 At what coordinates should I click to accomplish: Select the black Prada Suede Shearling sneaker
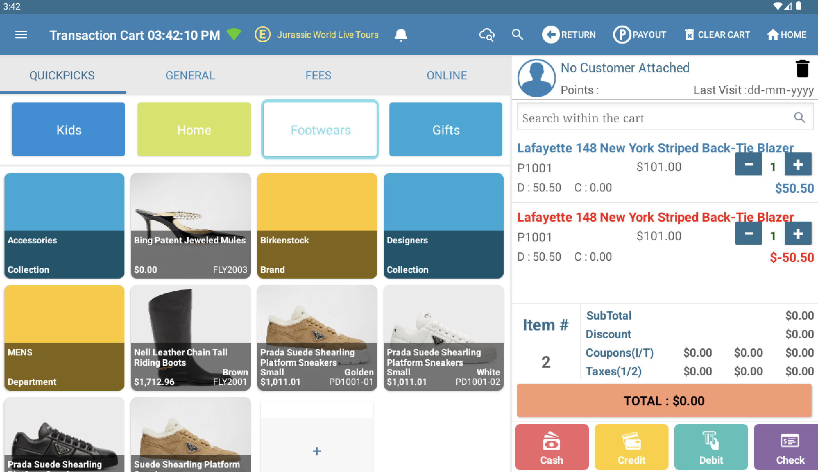pyautogui.click(x=64, y=435)
